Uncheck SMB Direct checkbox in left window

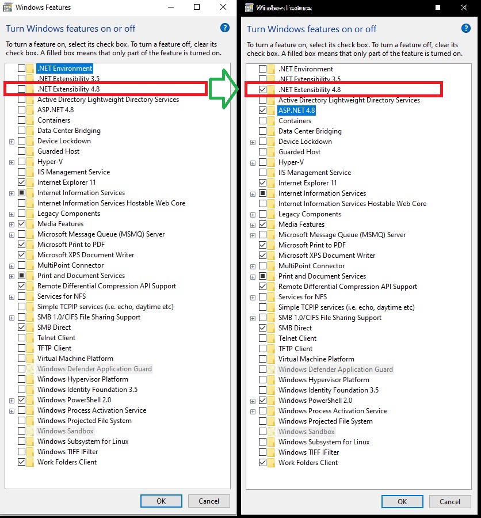pyautogui.click(x=21, y=327)
